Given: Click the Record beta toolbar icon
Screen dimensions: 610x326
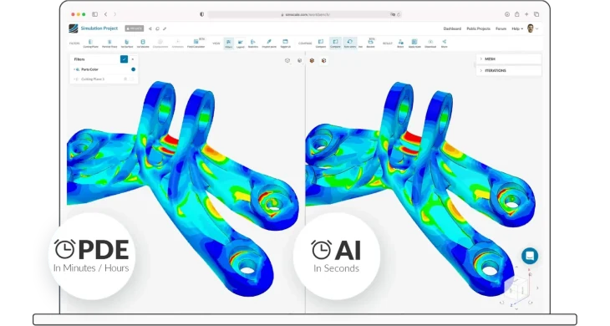Looking at the screenshot, I should [x=371, y=43].
